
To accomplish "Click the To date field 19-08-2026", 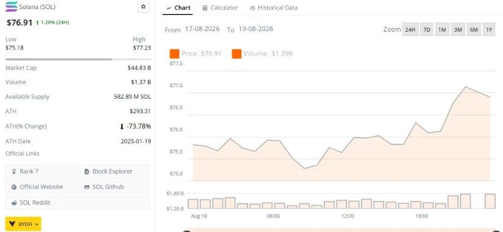I will pyautogui.click(x=255, y=29).
